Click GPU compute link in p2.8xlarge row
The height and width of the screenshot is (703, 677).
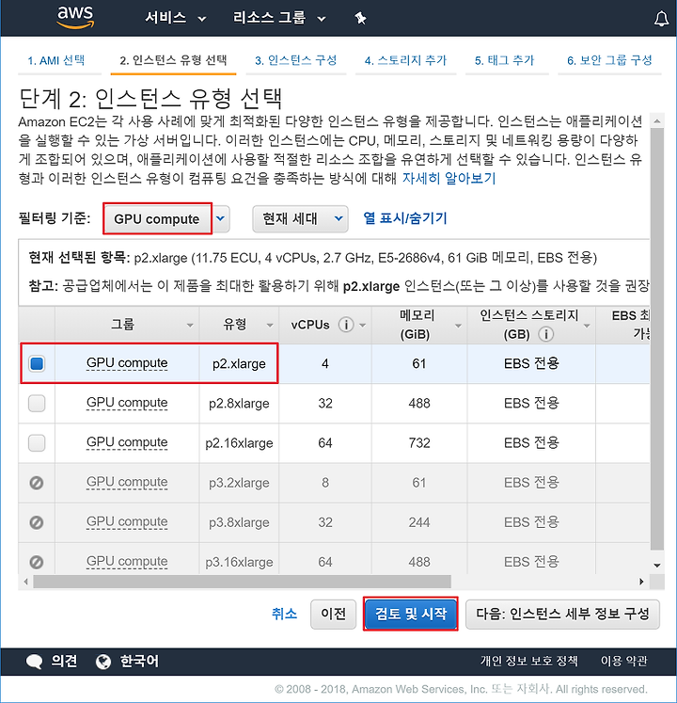click(x=127, y=403)
